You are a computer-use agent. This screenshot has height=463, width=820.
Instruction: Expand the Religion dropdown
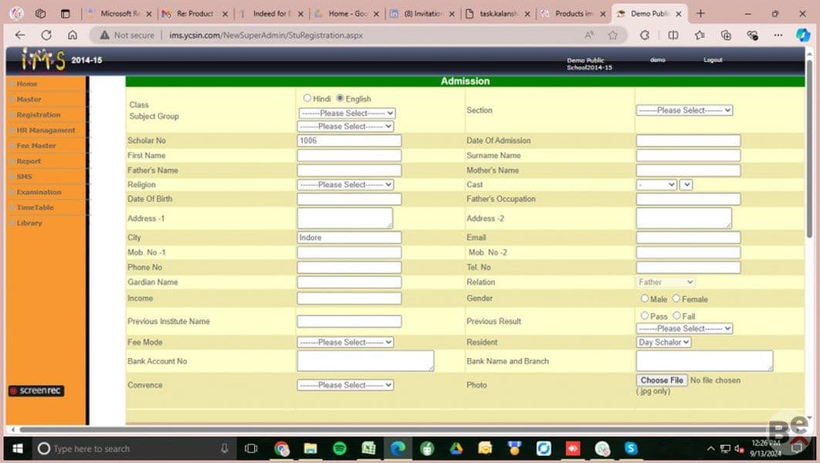click(x=345, y=184)
